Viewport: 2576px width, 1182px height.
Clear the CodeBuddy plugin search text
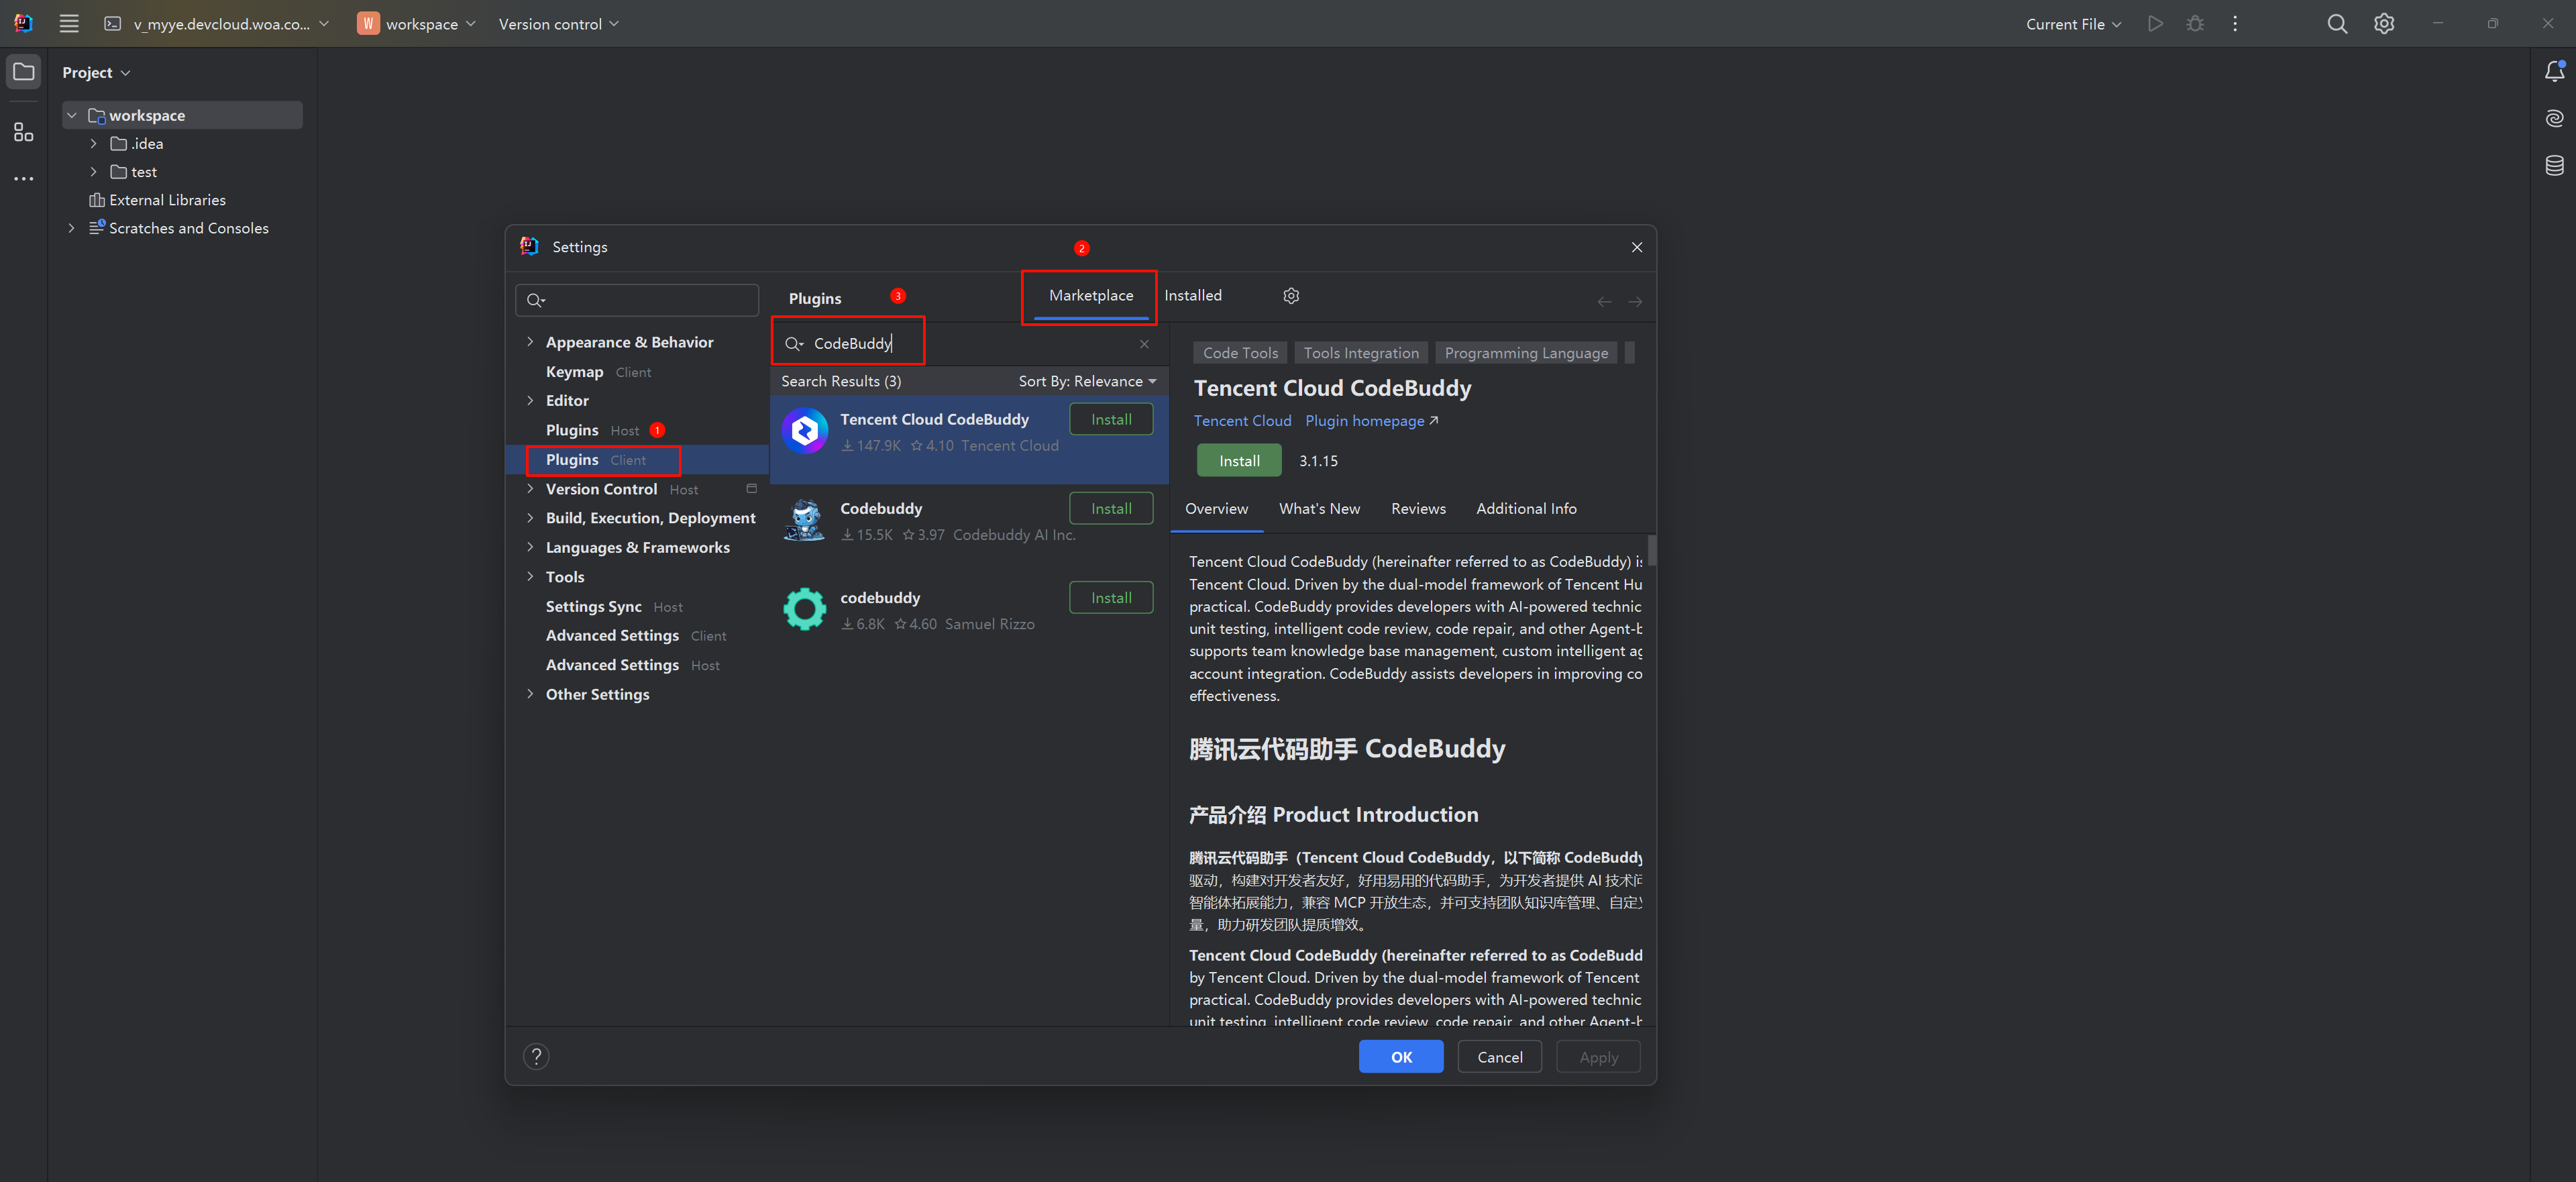(1143, 344)
